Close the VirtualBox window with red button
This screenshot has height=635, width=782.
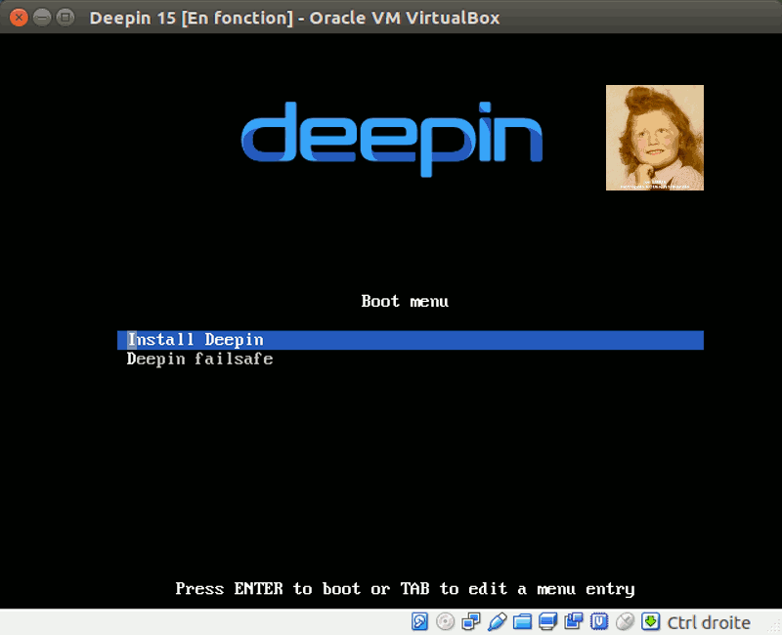pyautogui.click(x=19, y=18)
